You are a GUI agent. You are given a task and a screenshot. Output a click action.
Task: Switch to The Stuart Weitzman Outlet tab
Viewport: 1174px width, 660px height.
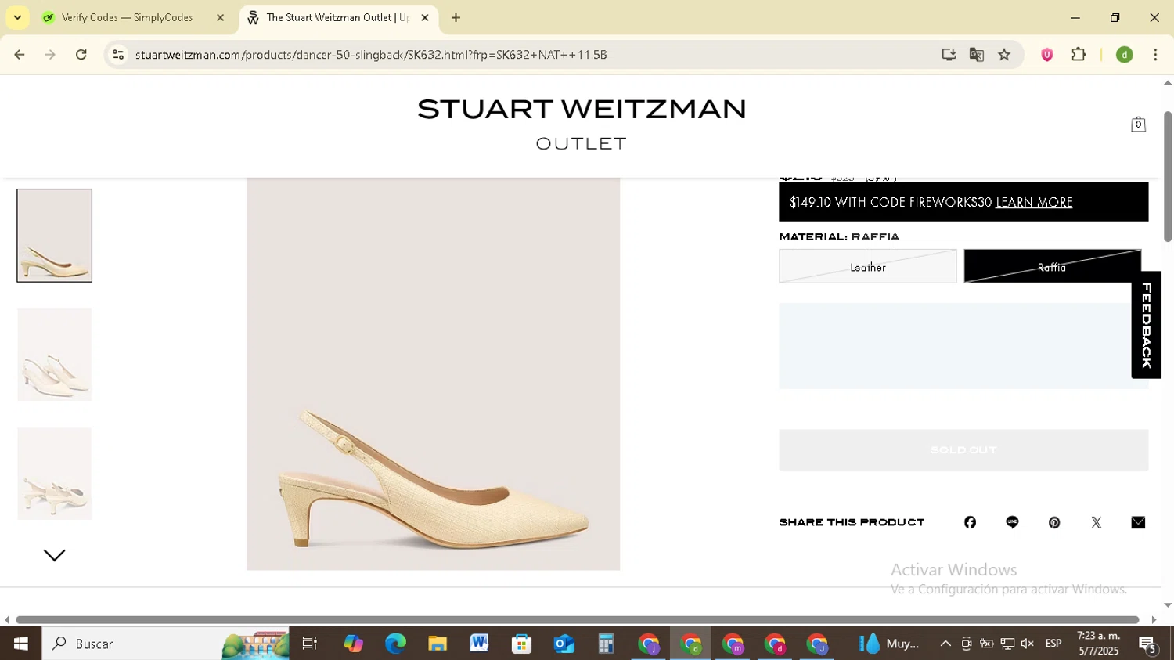[x=339, y=18]
